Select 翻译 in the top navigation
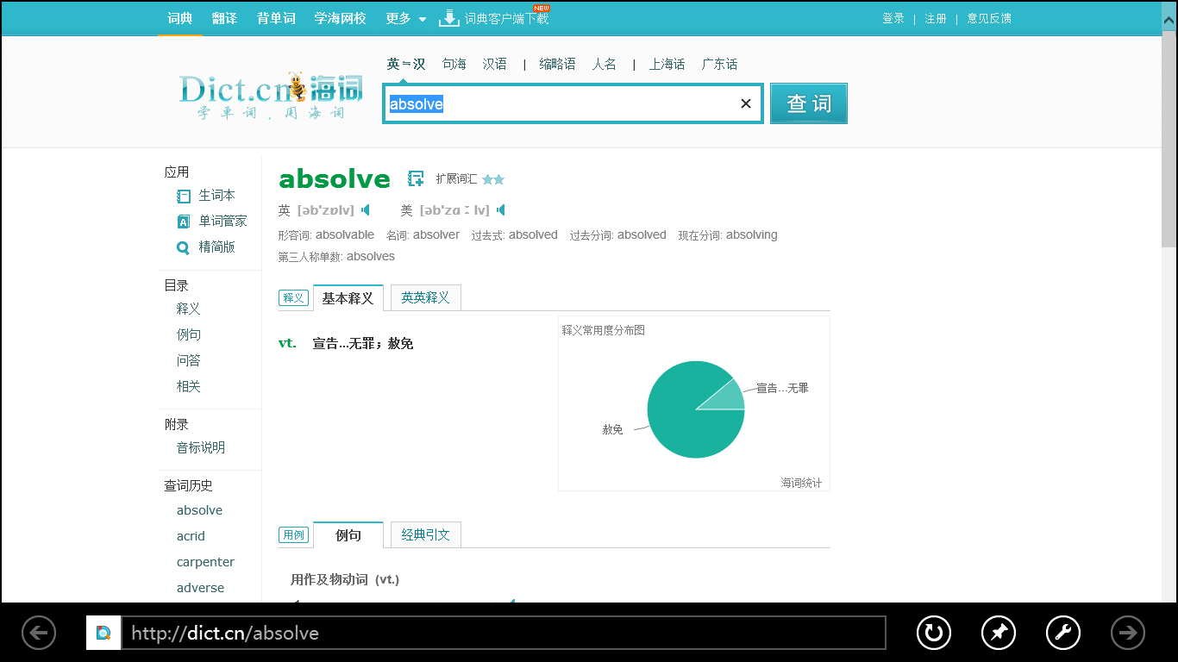The image size is (1178, 662). click(223, 17)
